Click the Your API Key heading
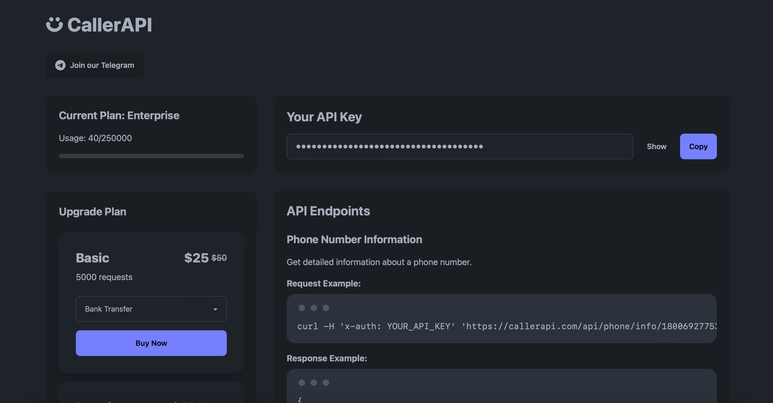 click(324, 117)
